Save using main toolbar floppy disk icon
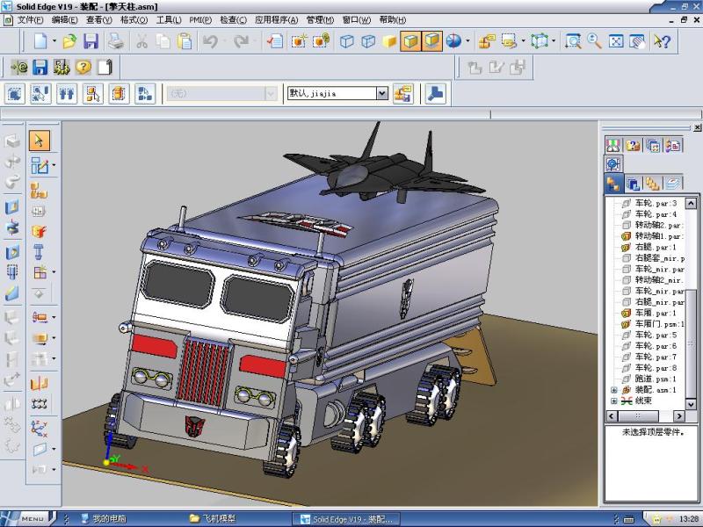 point(91,41)
